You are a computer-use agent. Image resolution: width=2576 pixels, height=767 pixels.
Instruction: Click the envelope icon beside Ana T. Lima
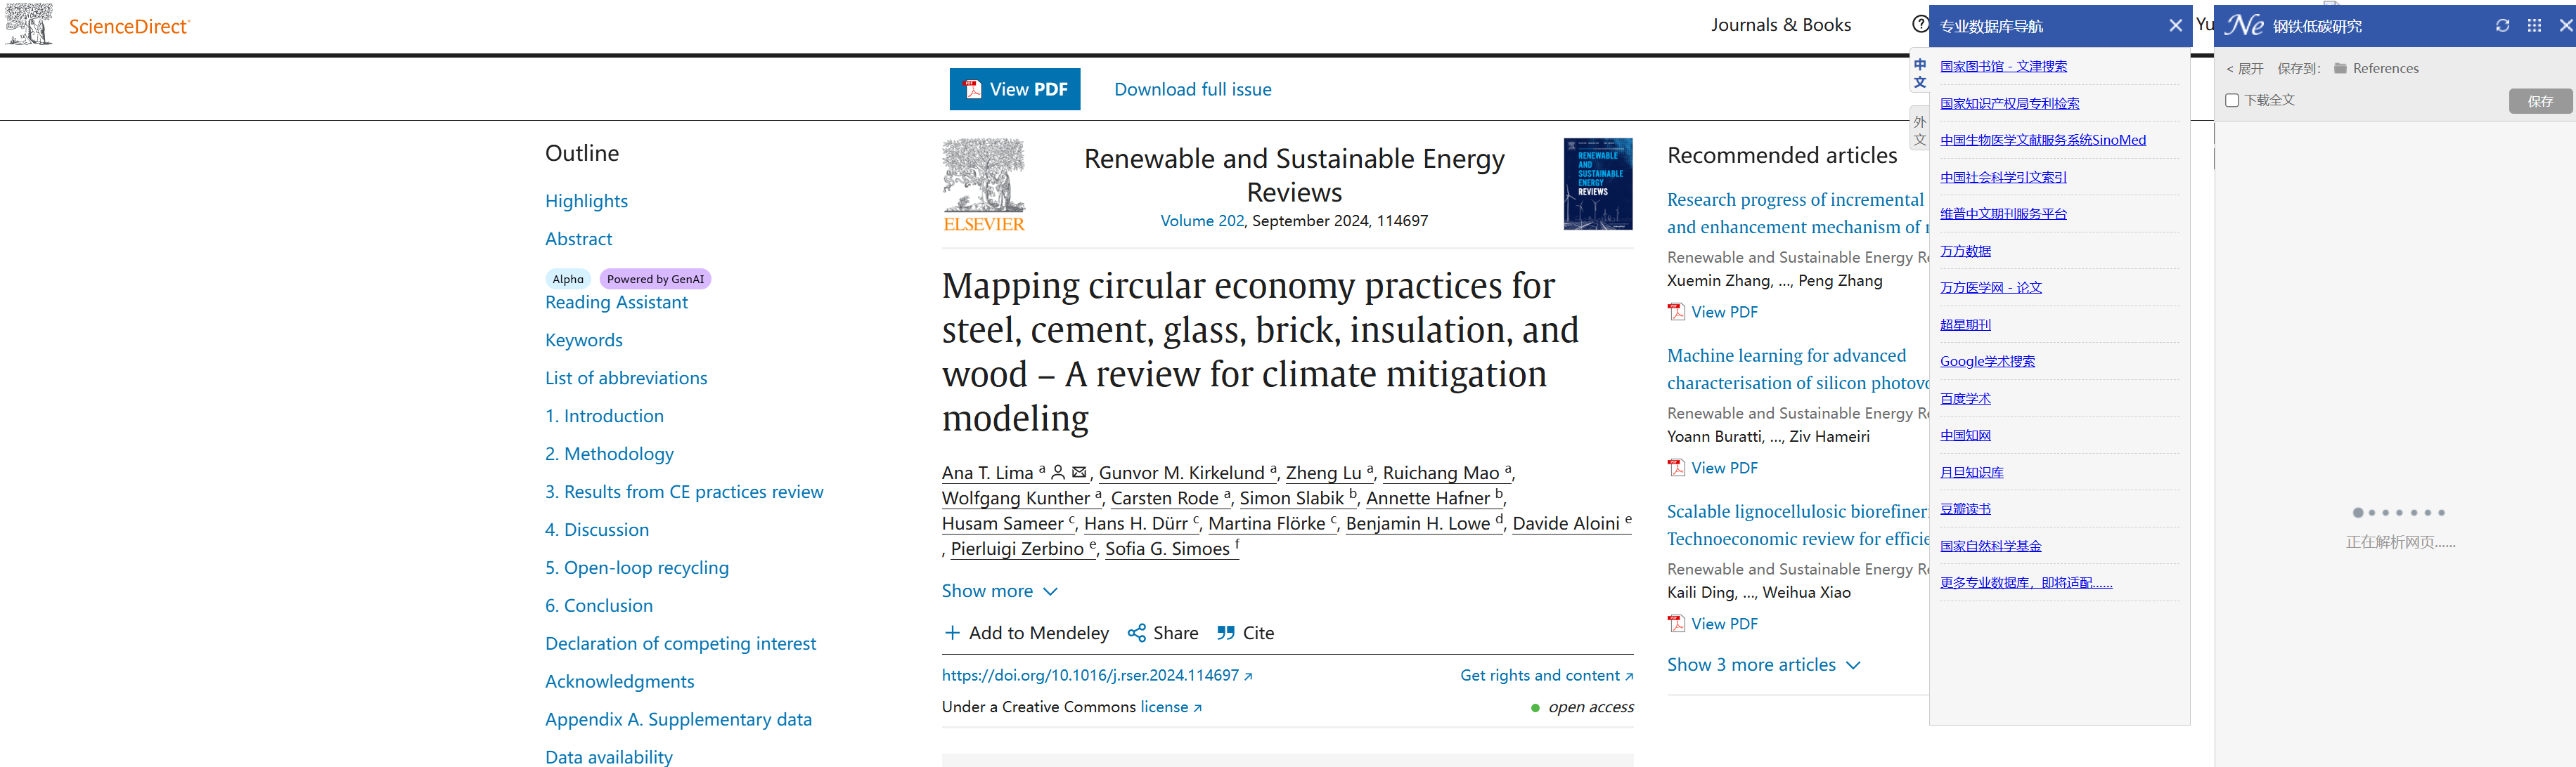coord(1079,473)
